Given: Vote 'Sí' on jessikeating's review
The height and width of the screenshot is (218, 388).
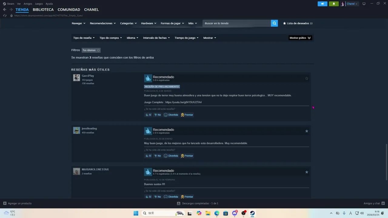Looking at the screenshot, I should point(148,156).
